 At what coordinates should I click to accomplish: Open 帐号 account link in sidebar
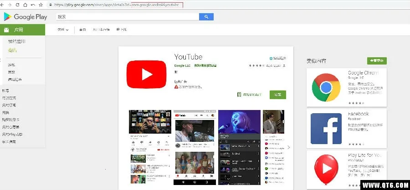click(x=5, y=90)
